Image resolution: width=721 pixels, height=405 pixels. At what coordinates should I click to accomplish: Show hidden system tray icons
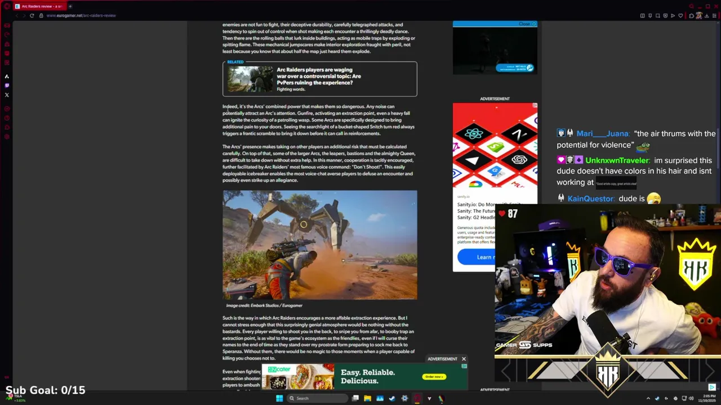pyautogui.click(x=648, y=398)
